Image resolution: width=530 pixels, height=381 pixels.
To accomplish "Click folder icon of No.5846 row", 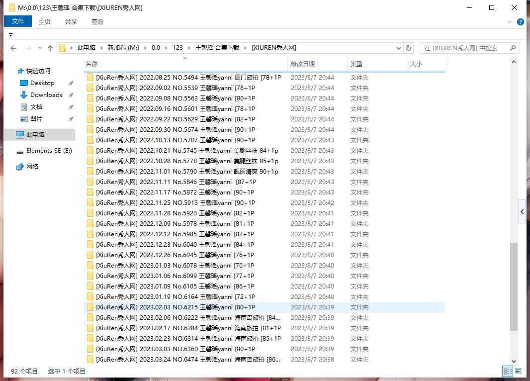I will (x=90, y=182).
